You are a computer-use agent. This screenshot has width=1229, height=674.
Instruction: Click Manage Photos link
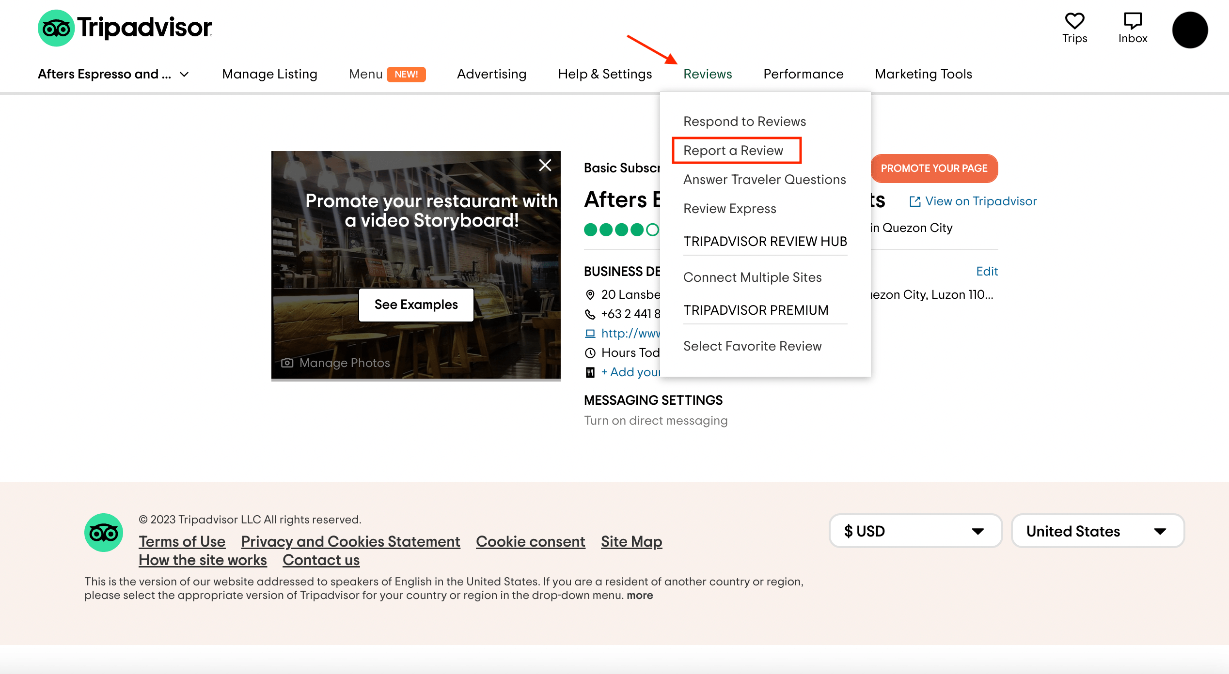pos(345,363)
